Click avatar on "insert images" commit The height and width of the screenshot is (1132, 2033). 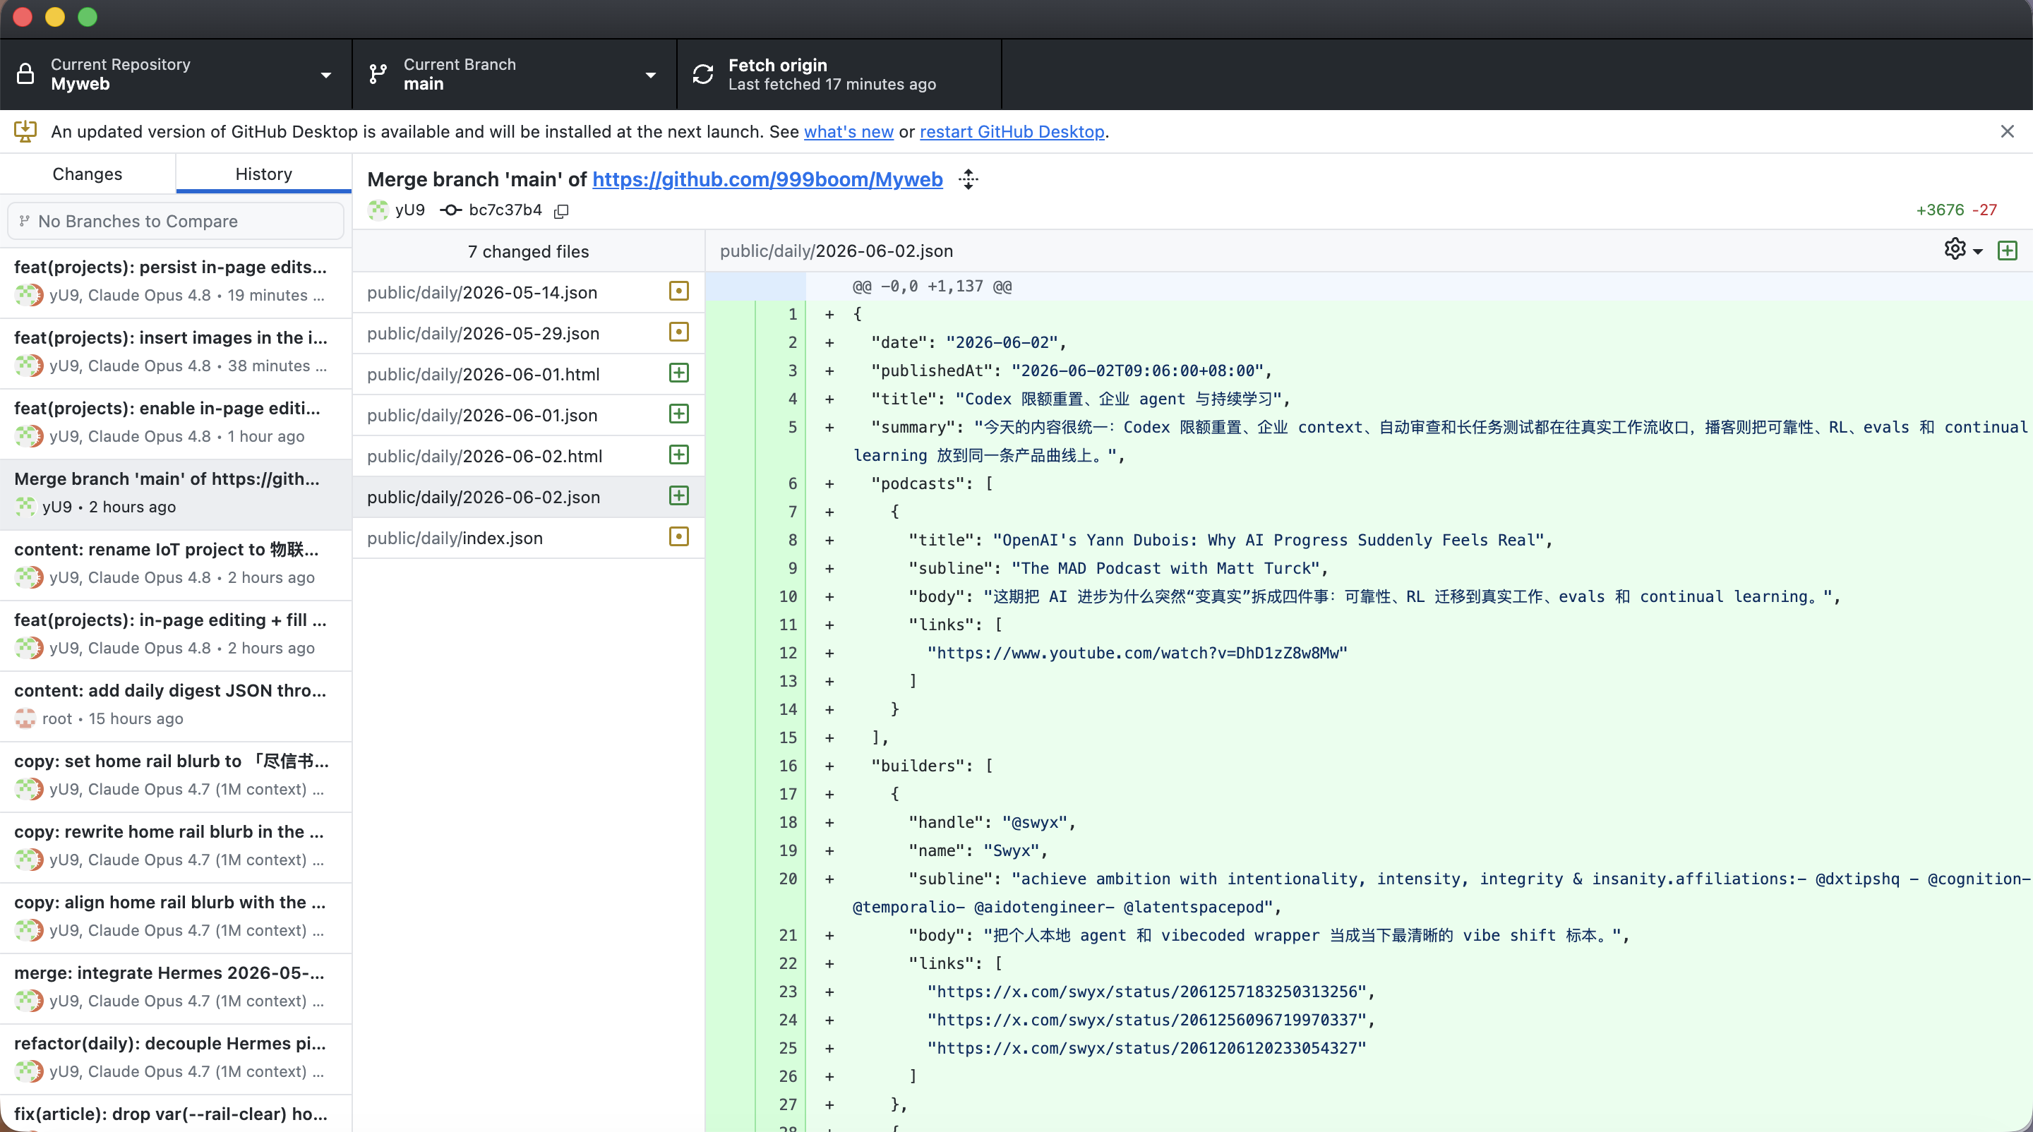[x=29, y=366]
